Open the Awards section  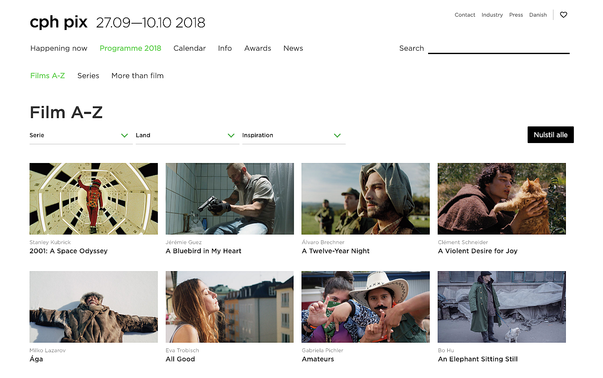pyautogui.click(x=258, y=48)
